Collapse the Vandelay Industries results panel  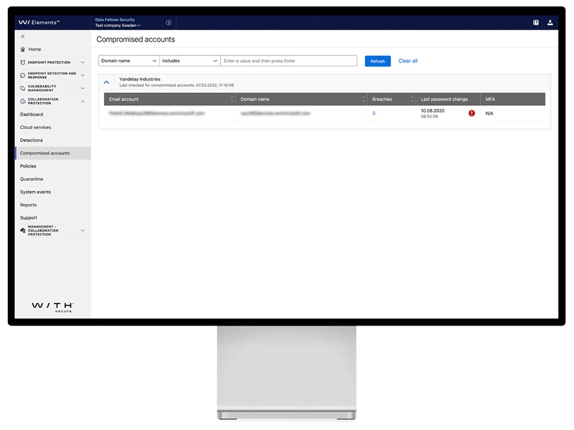[106, 81]
